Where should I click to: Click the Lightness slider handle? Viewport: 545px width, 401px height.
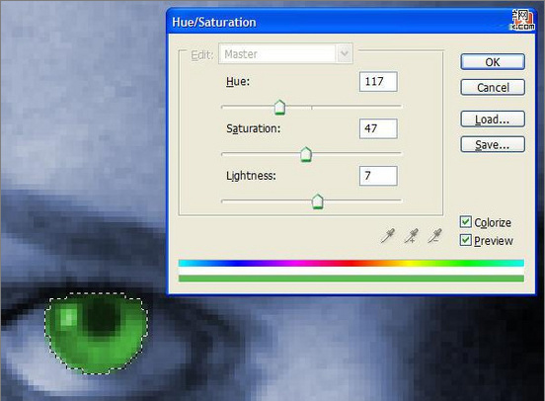pos(317,201)
